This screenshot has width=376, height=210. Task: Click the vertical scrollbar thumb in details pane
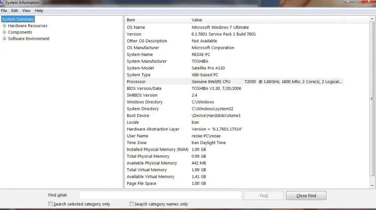pyautogui.click(x=372, y=99)
